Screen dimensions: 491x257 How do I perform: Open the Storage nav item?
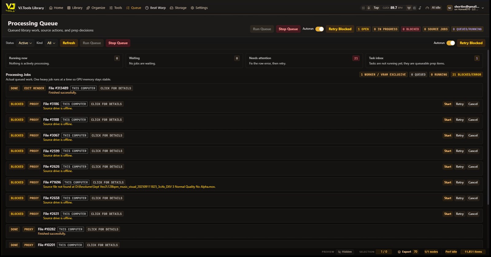[x=178, y=8]
